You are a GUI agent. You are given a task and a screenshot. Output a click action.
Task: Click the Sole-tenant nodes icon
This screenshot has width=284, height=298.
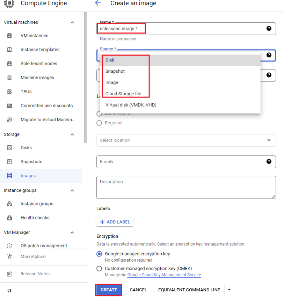[9, 64]
